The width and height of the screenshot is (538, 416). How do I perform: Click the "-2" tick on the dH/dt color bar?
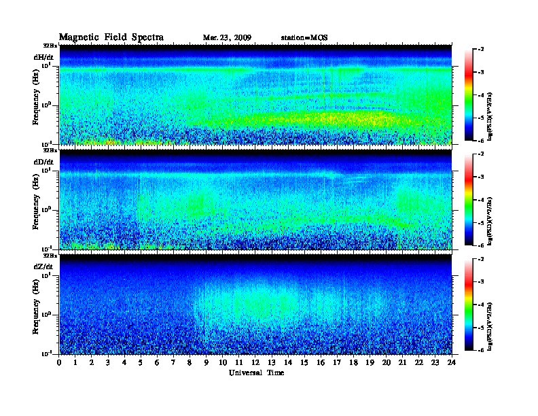[482, 50]
